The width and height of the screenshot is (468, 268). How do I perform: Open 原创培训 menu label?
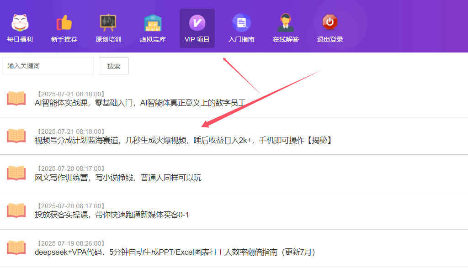(108, 39)
